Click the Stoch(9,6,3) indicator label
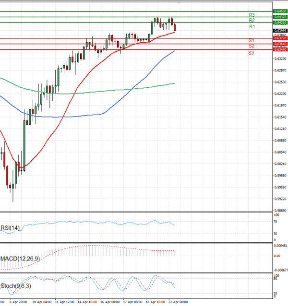Image resolution: width=288 pixels, height=306 pixels. (x=16, y=286)
